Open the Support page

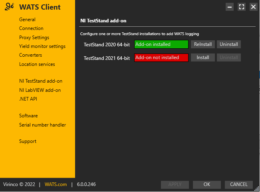(28, 141)
